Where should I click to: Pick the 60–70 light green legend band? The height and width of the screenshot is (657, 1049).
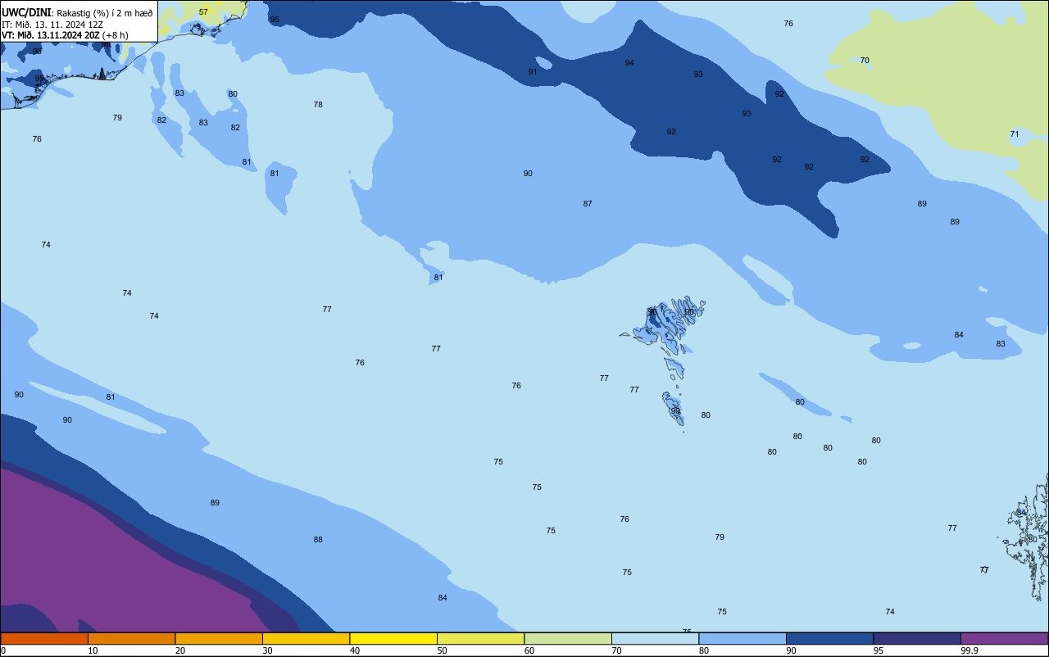point(568,638)
